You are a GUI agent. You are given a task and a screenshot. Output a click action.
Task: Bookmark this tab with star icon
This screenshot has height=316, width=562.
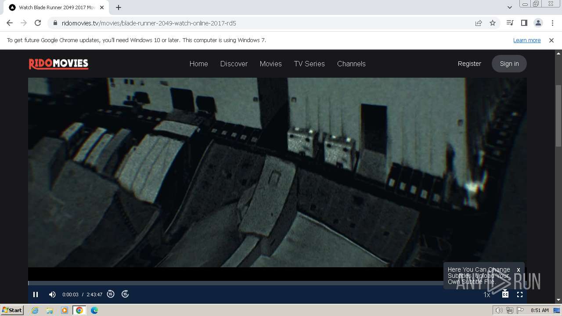click(x=493, y=23)
